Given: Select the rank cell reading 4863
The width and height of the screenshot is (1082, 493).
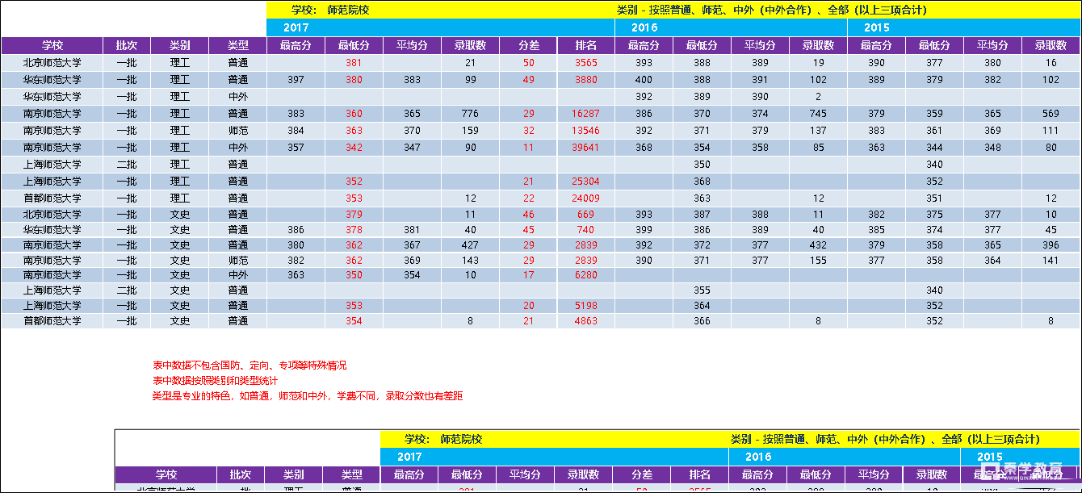Looking at the screenshot, I should 585,321.
